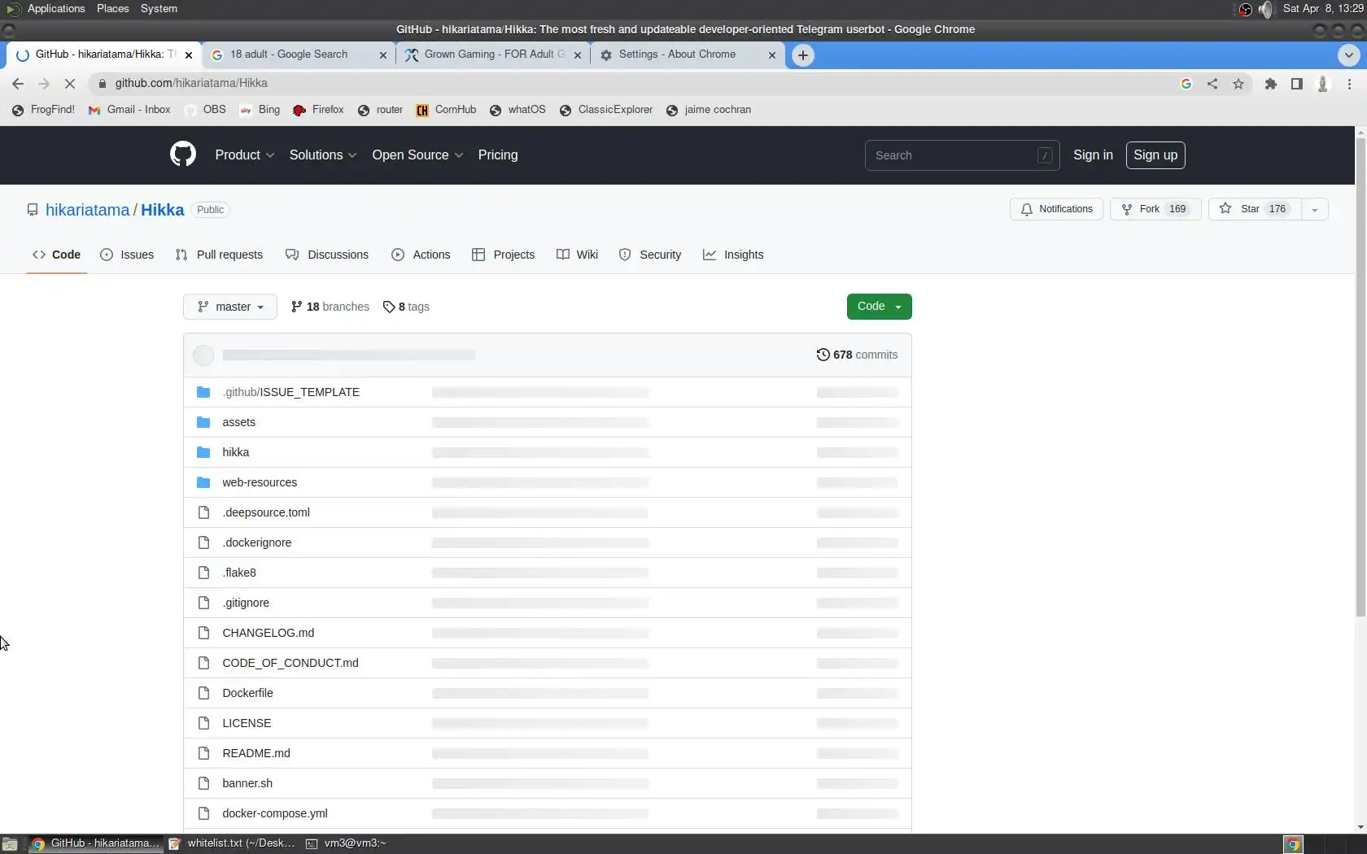Image resolution: width=1367 pixels, height=854 pixels.
Task: Close the Grown Gaming tab
Action: (578, 55)
